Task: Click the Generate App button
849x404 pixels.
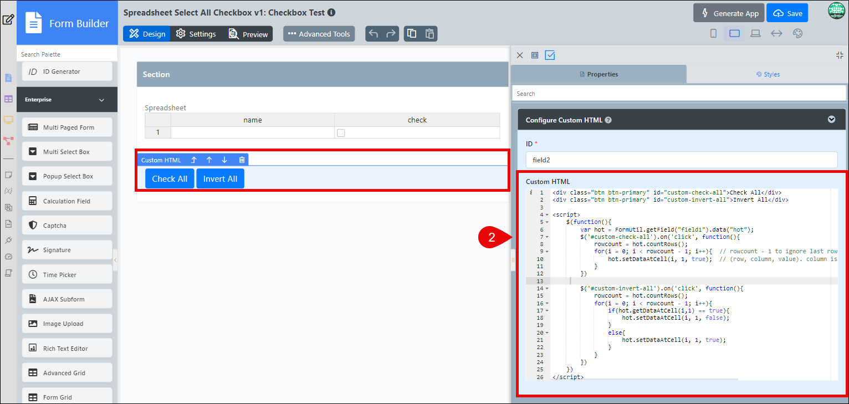Action: 729,13
